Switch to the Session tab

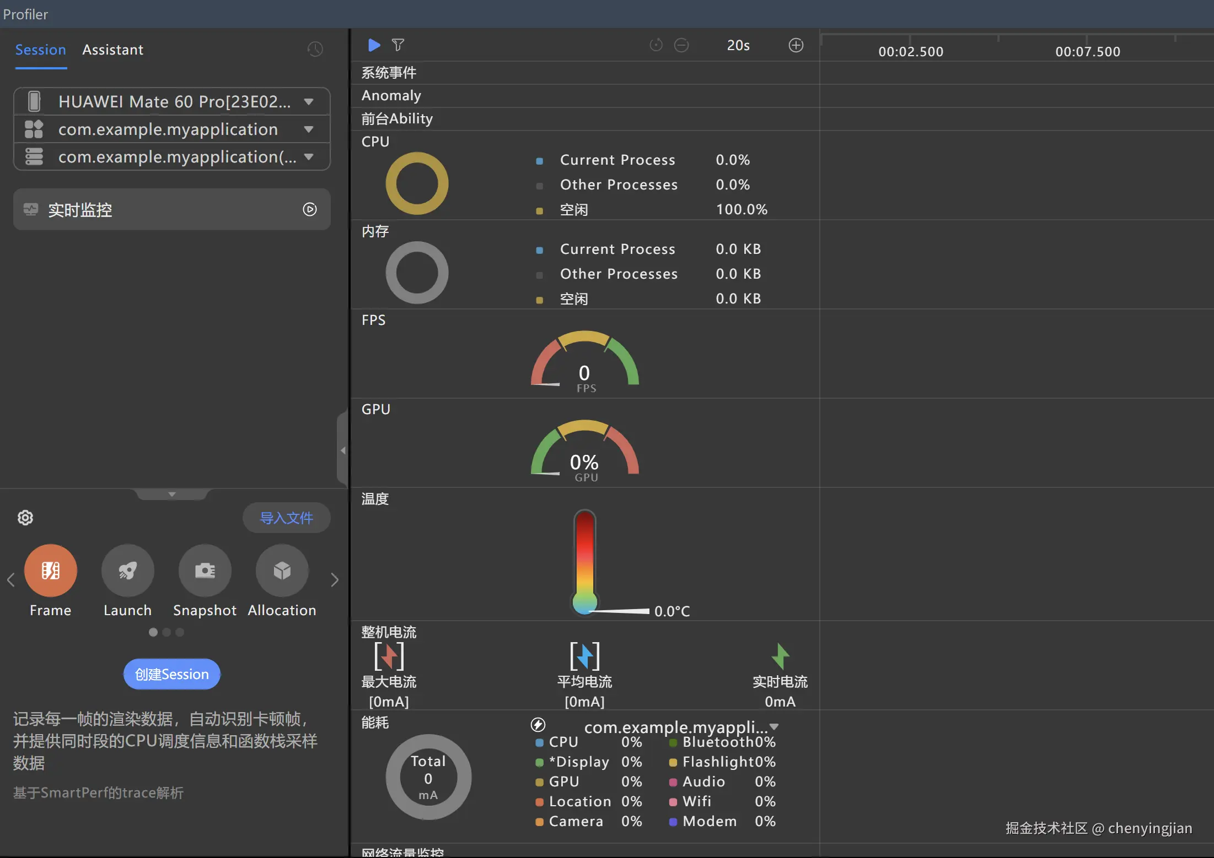pyautogui.click(x=40, y=50)
